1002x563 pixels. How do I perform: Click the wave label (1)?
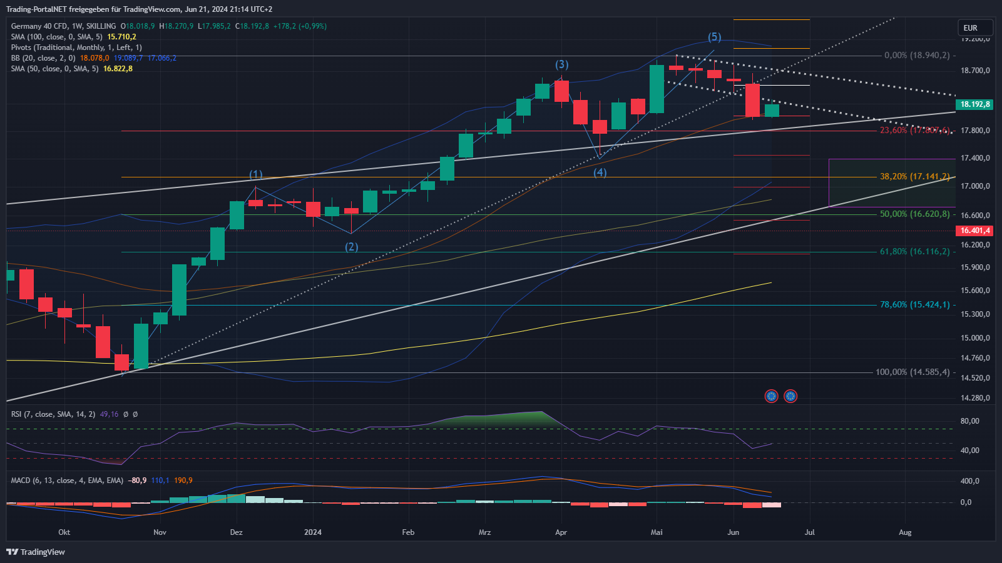coord(256,174)
